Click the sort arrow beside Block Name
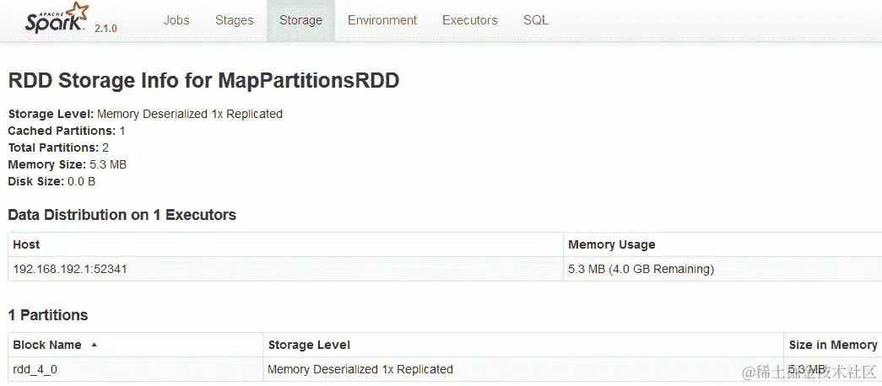Image resolution: width=882 pixels, height=386 pixels. pyautogui.click(x=94, y=345)
